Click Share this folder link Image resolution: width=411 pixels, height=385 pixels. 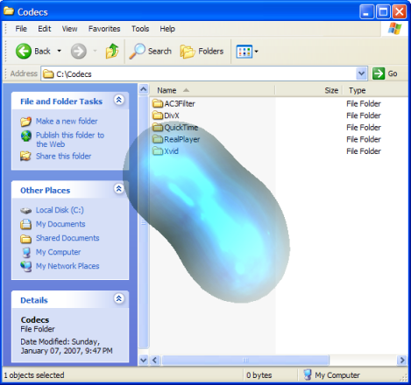click(63, 156)
